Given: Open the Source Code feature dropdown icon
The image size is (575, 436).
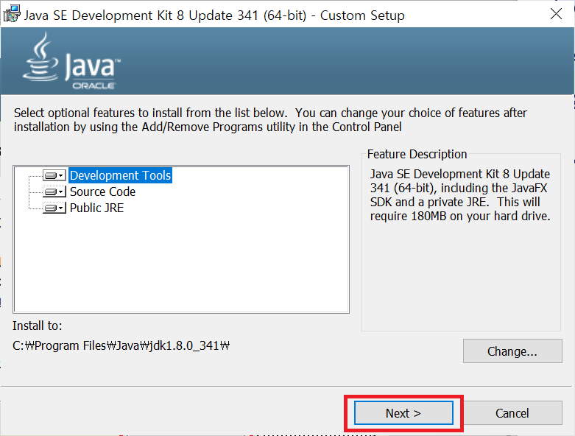Looking at the screenshot, I should [54, 191].
